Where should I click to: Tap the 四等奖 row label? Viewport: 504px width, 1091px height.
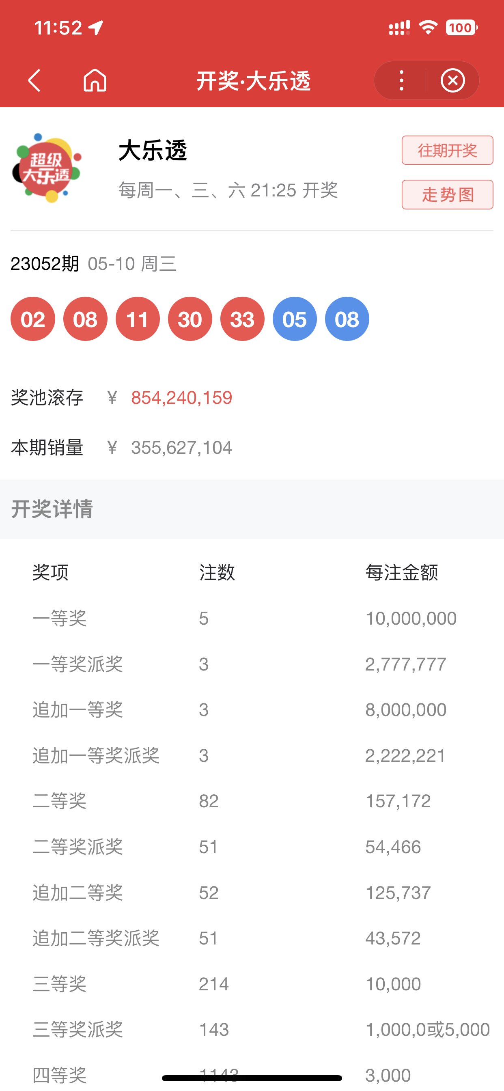60,1075
